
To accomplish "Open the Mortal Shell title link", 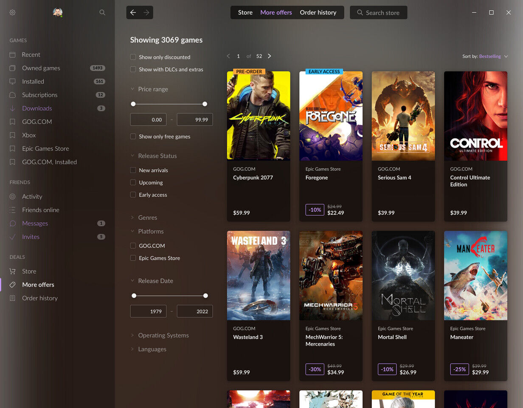I will 392,337.
